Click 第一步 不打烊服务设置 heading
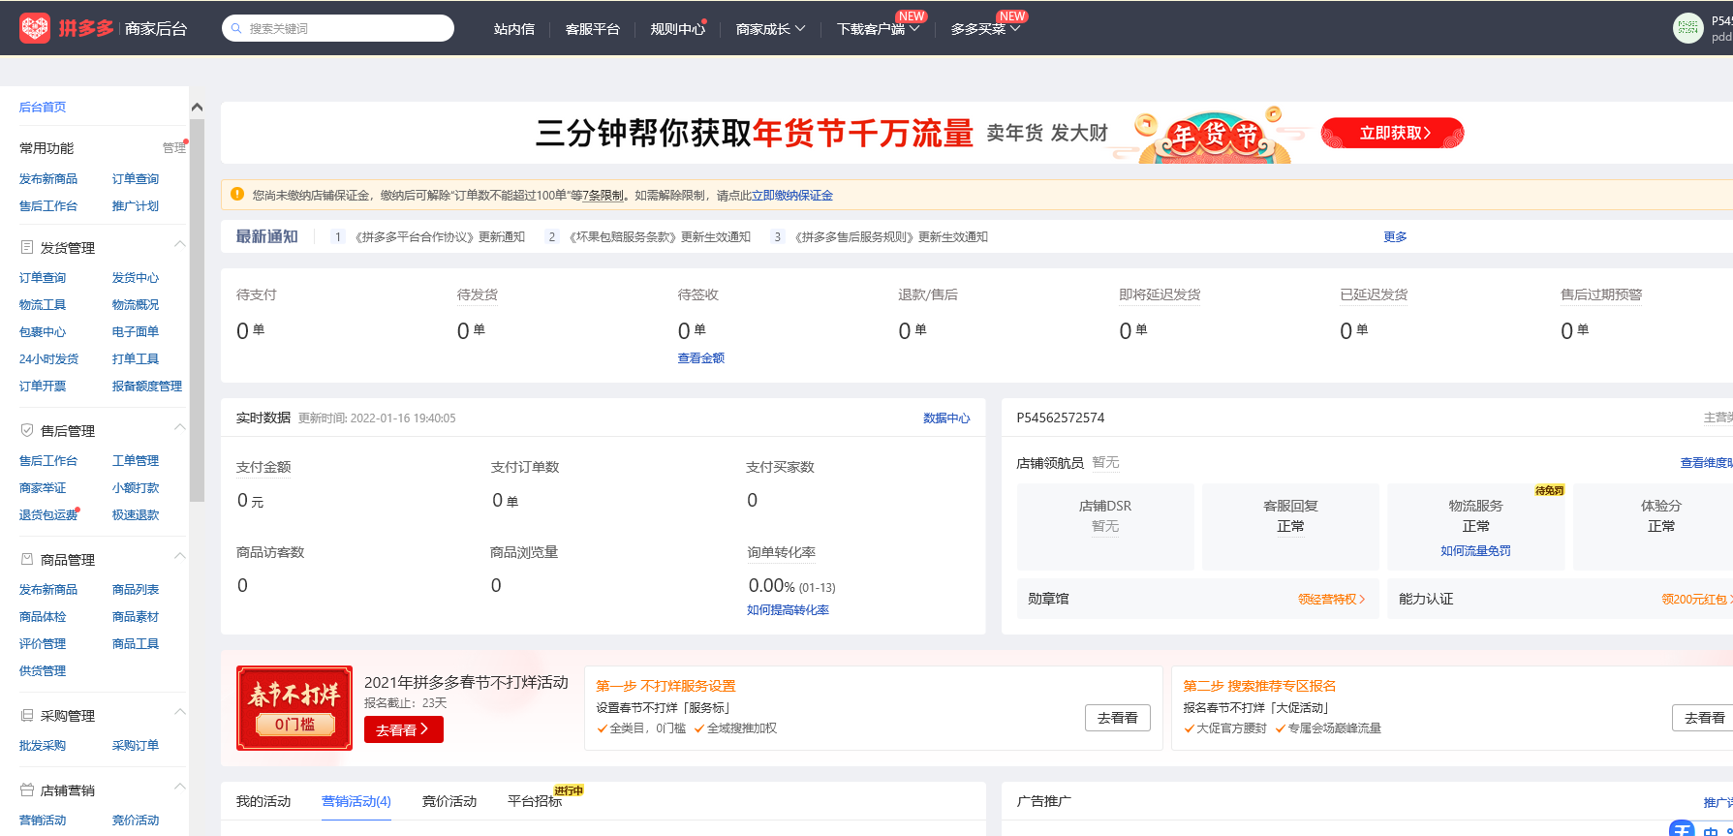The image size is (1733, 836). pos(665,685)
